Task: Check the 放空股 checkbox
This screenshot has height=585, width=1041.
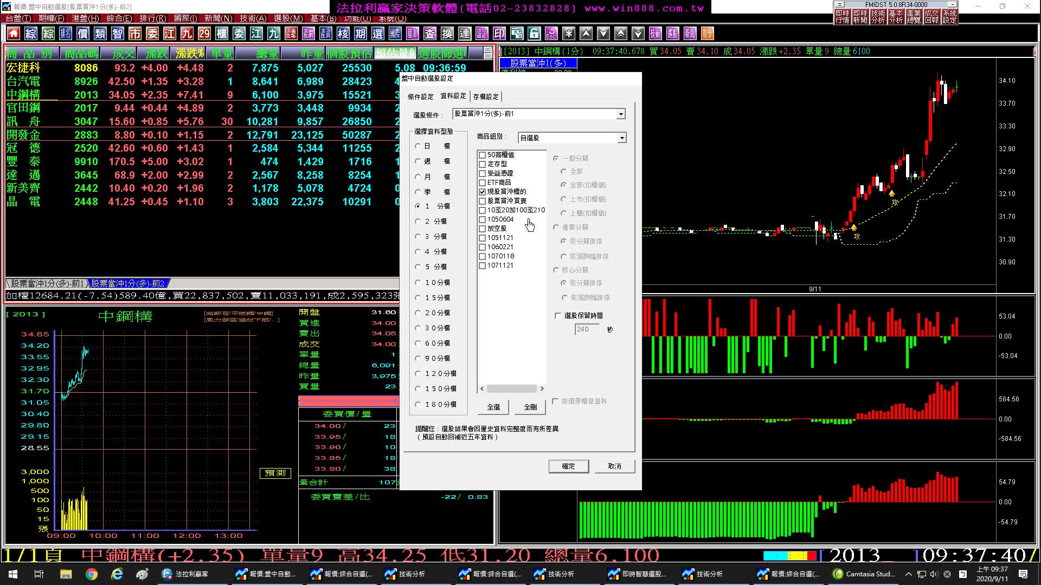Action: [482, 229]
